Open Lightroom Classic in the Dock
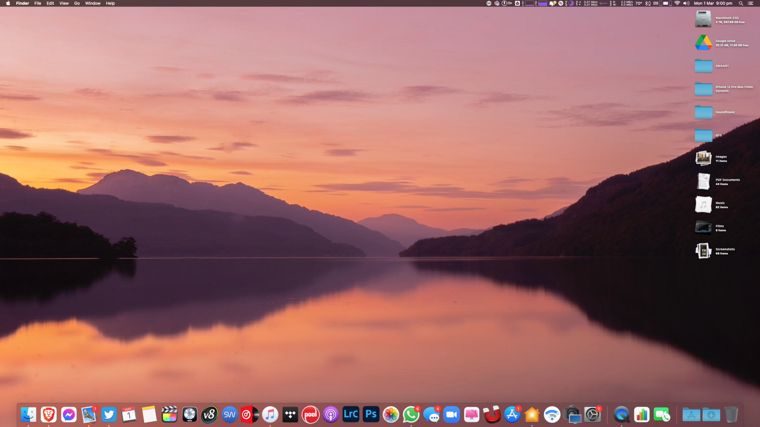 (x=351, y=414)
